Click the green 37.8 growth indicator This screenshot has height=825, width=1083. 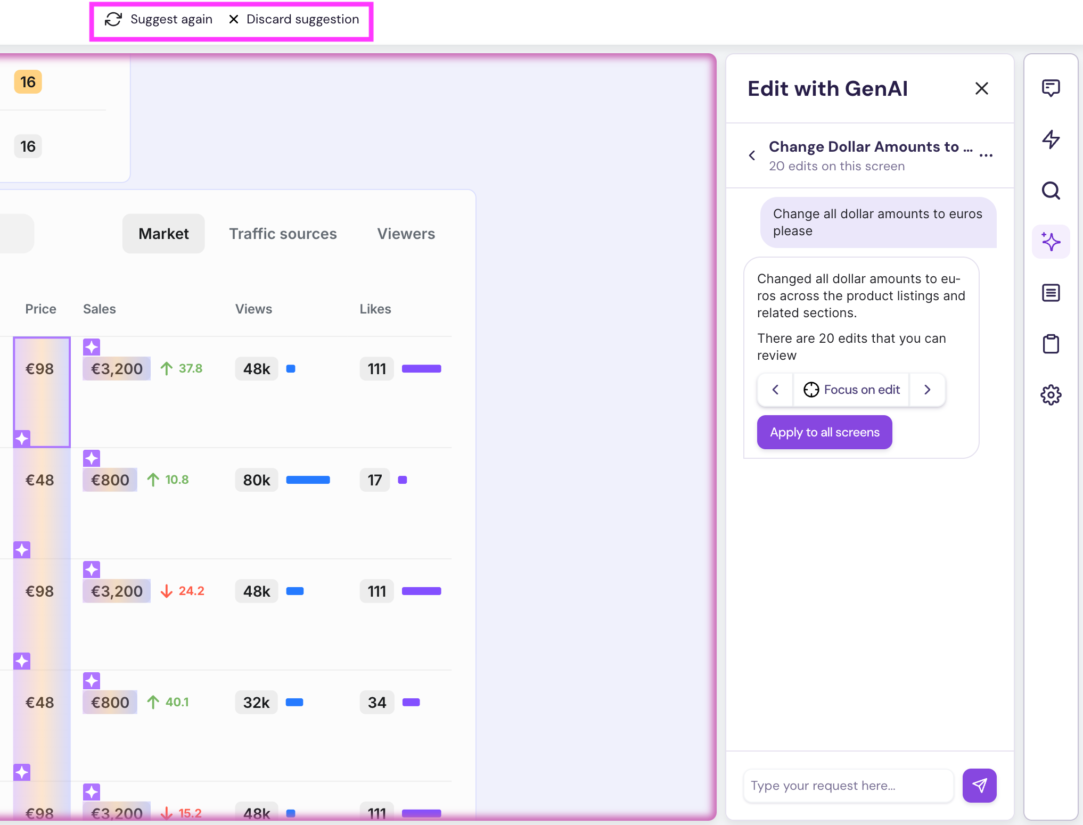pos(182,368)
